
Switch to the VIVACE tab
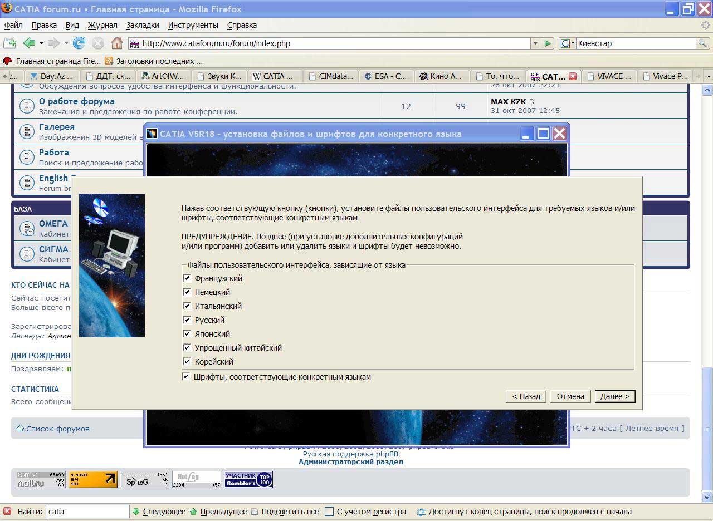[609, 76]
